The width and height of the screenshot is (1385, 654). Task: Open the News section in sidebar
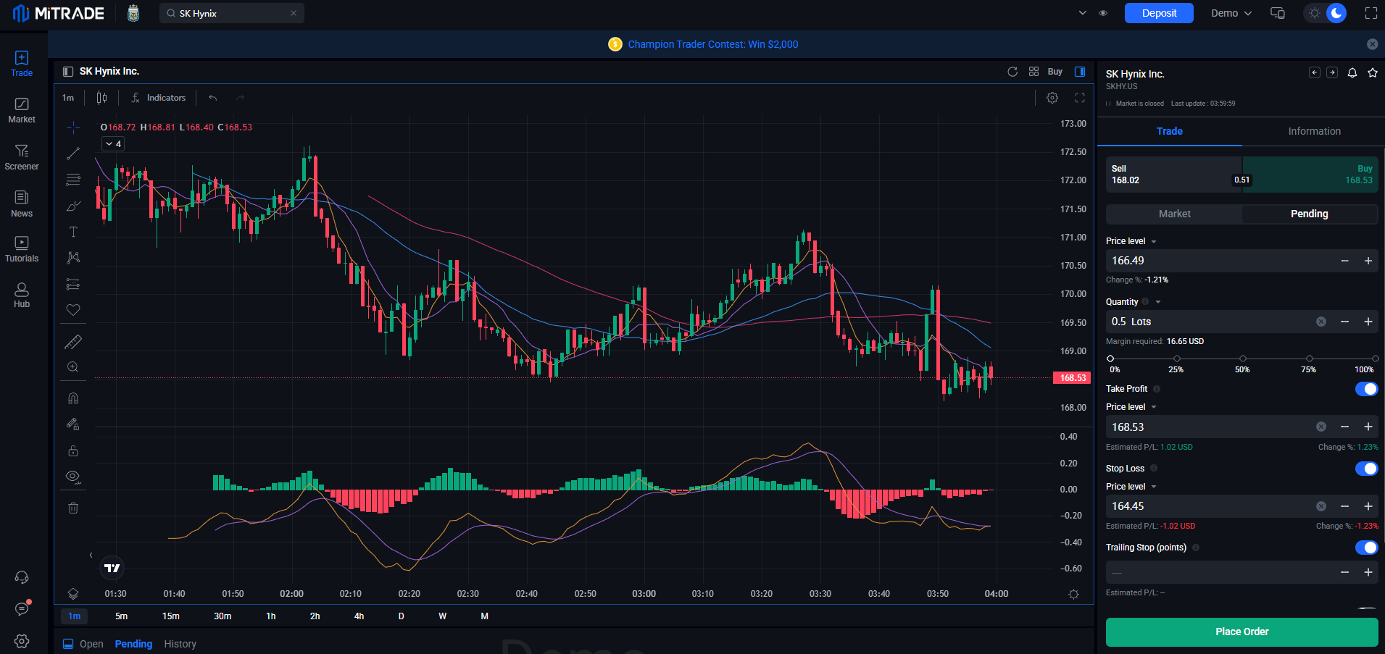click(x=22, y=204)
